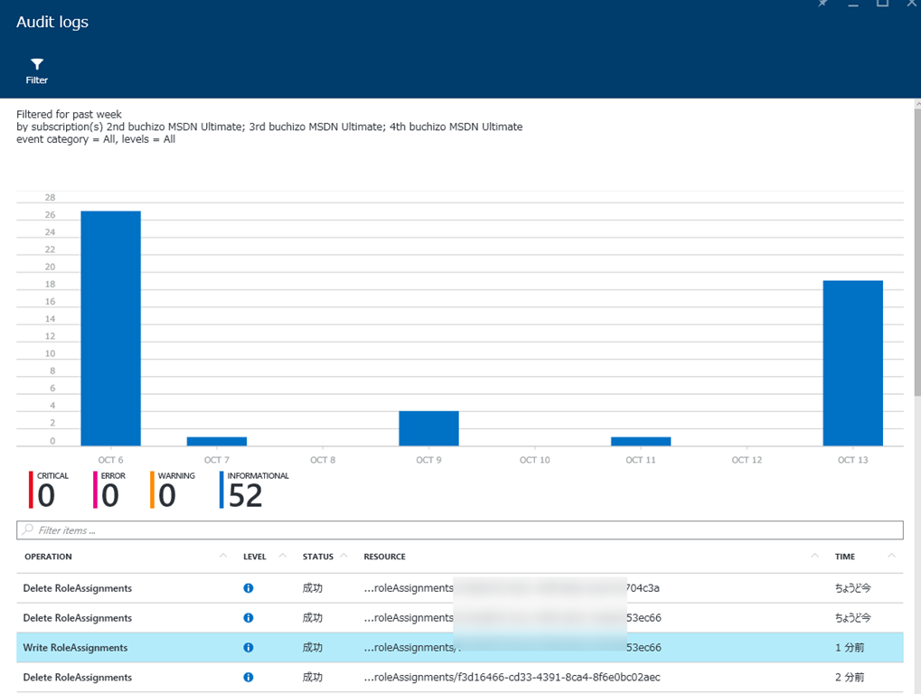Click the search magnifier in Filter items box
Viewport: 921px width, 694px height.
pos(28,530)
